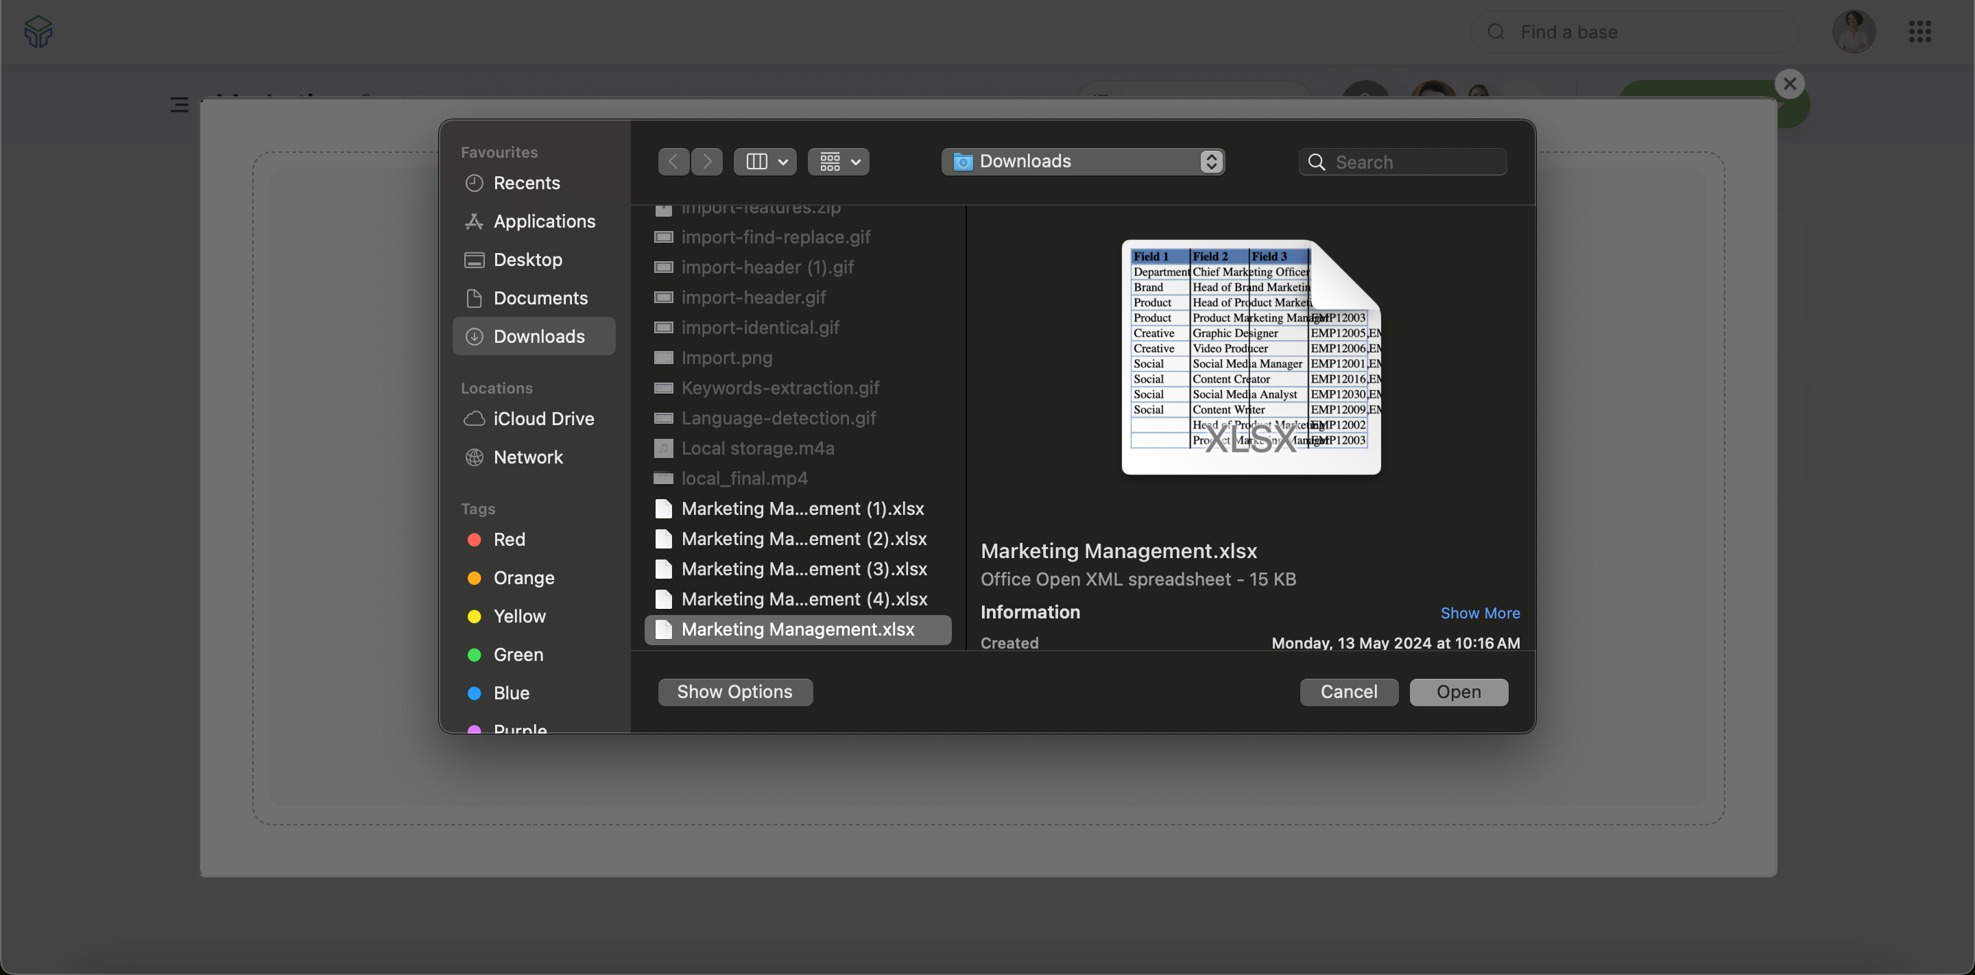This screenshot has width=1975, height=975.
Task: Select Marketing Management (2).xlsx file
Action: (804, 539)
